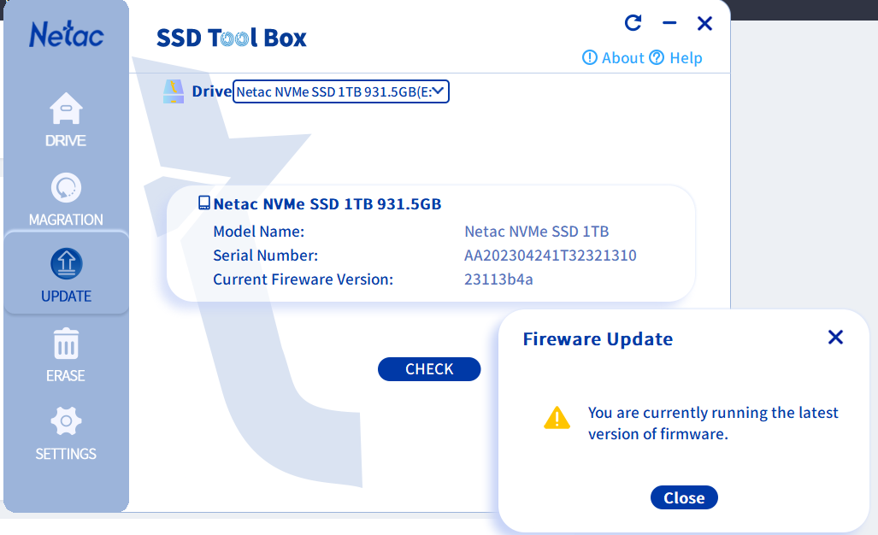The width and height of the screenshot is (878, 535).
Task: Expand the Drive selection dropdown
Action: click(341, 91)
